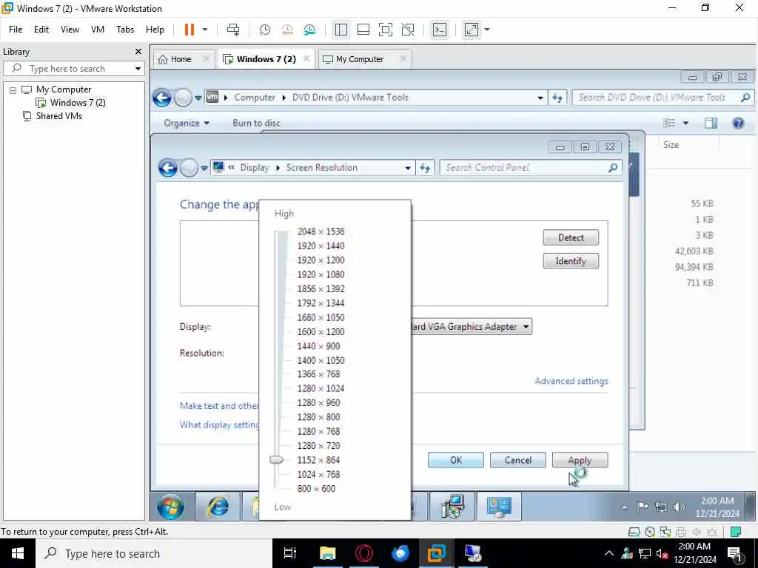Refresh the Screen Resolution window

[x=425, y=168]
